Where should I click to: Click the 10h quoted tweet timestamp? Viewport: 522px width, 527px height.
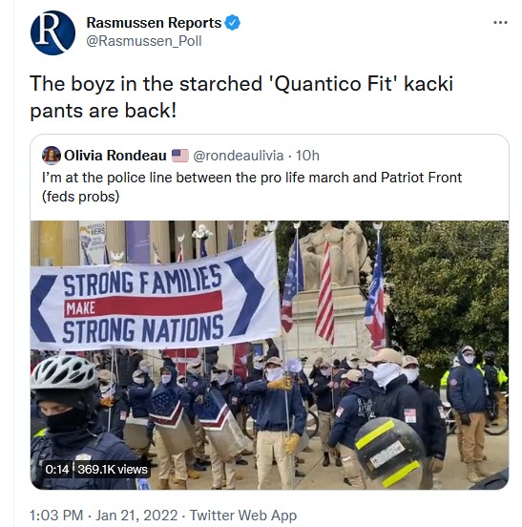coord(307,156)
